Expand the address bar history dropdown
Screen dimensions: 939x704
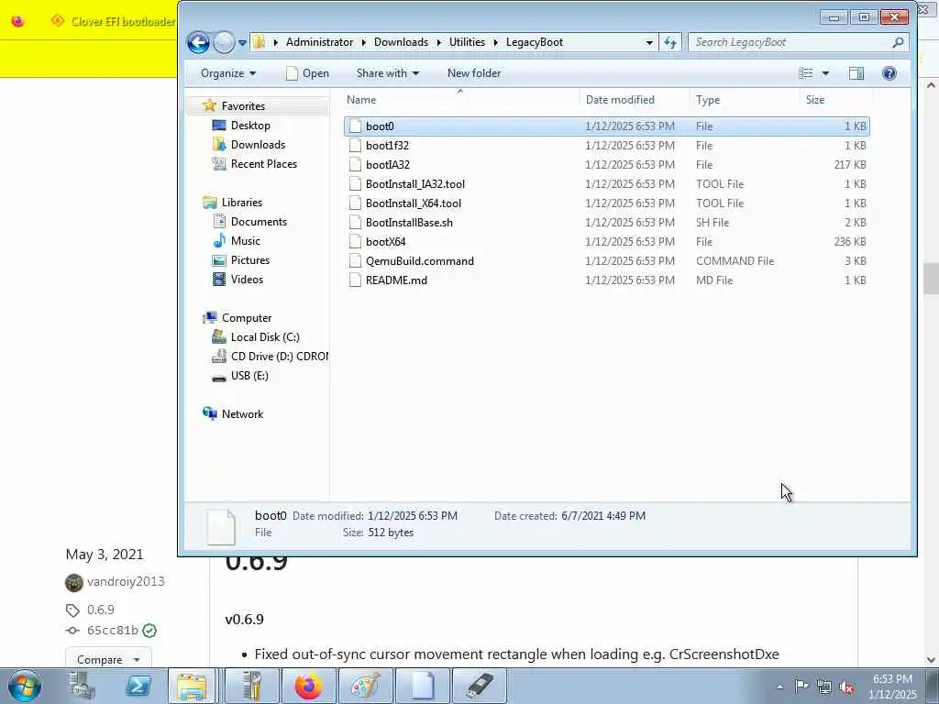tap(649, 42)
